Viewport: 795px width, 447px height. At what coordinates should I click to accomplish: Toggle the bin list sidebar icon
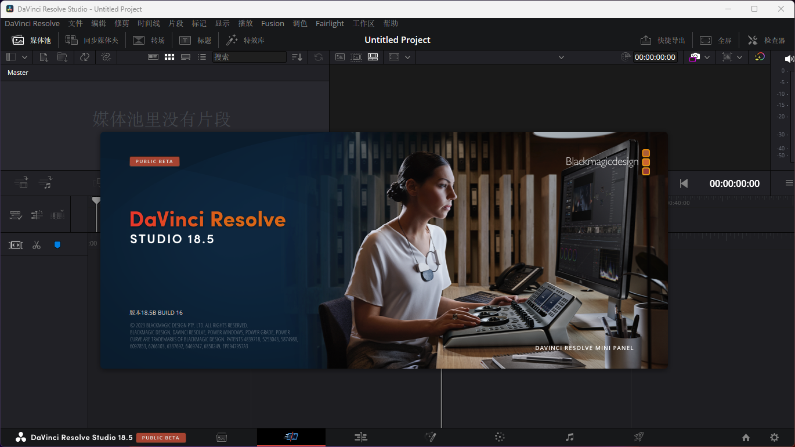point(11,57)
